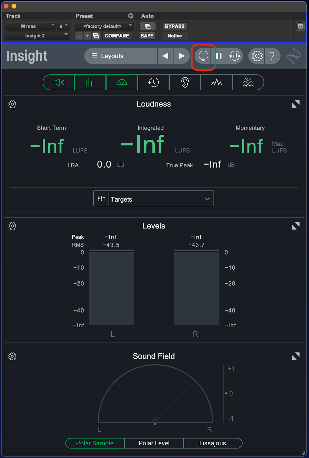The width and height of the screenshot is (309, 458).
Task: Open the loudness targets sliders icon
Action: point(101,198)
